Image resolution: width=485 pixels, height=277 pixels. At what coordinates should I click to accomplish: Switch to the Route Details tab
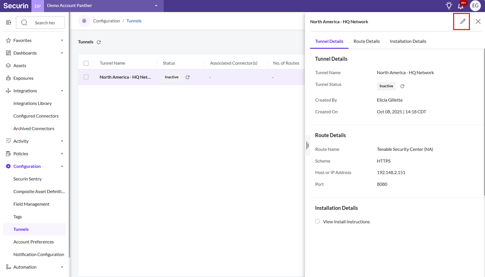coord(367,41)
